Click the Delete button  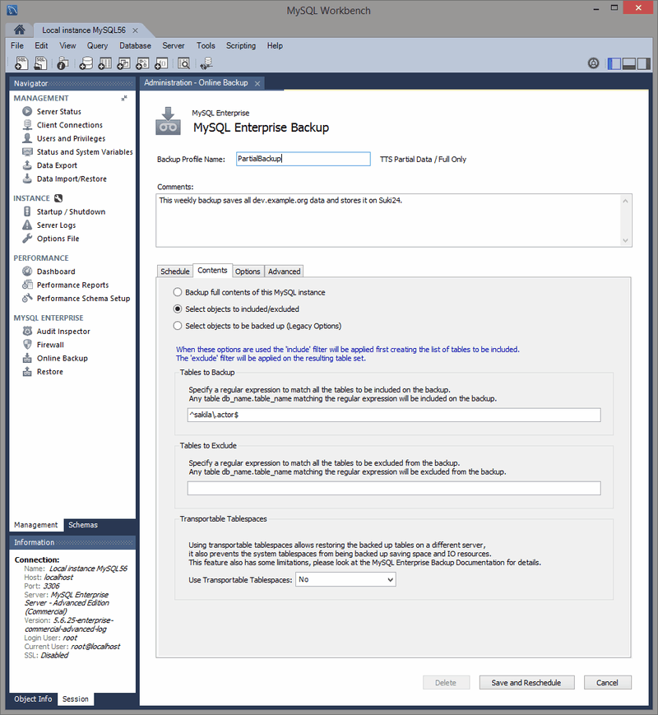446,682
